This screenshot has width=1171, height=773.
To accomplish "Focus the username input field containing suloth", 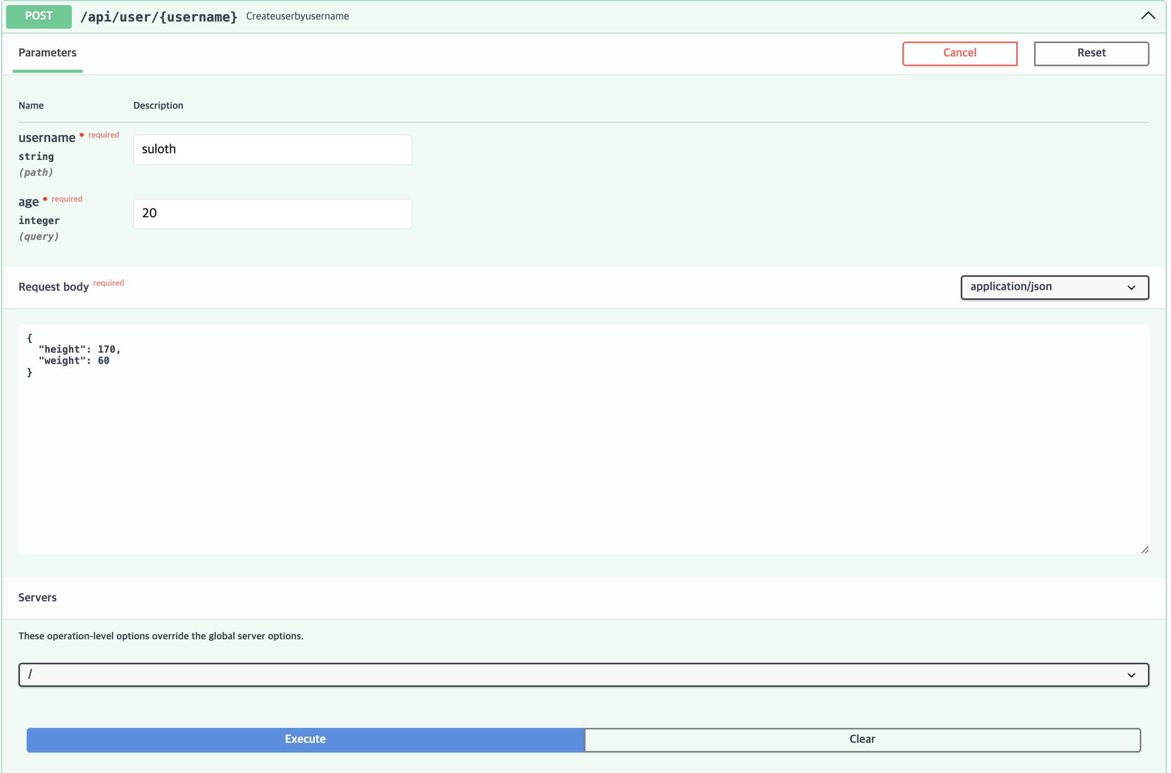I will click(272, 150).
